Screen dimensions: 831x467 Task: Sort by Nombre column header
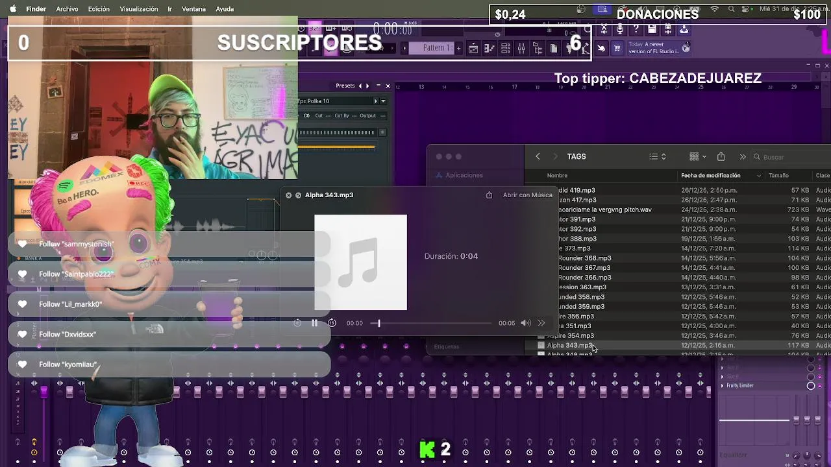tap(557, 176)
